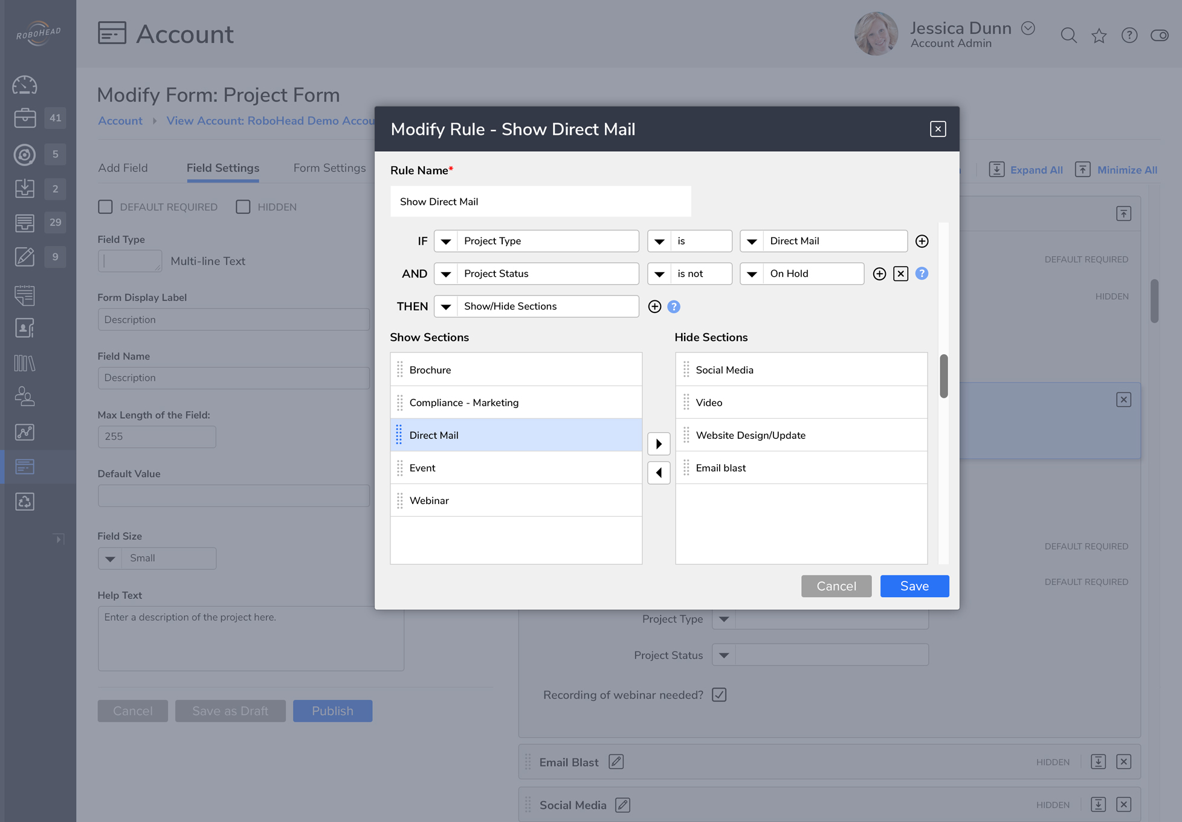This screenshot has width=1182, height=822.
Task: Switch to the Add Field tab
Action: 123,168
